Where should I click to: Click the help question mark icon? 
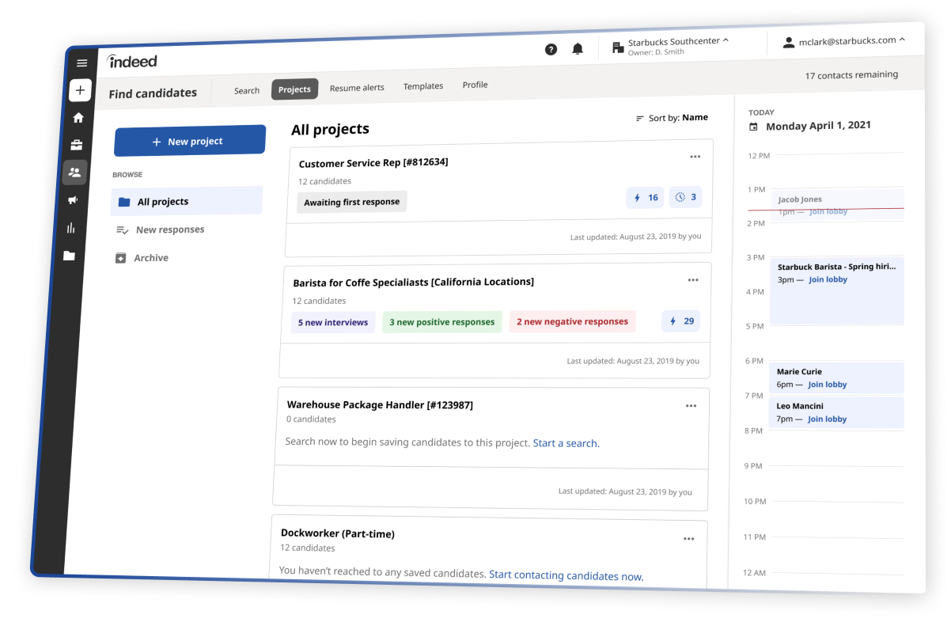pyautogui.click(x=551, y=49)
